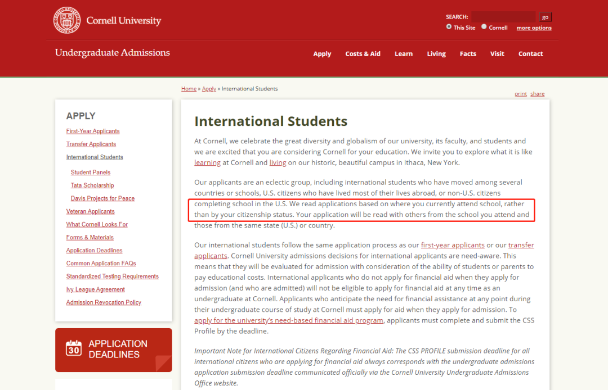This screenshot has height=390, width=608.
Task: Select the "Cornell" search radio button
Action: click(484, 27)
